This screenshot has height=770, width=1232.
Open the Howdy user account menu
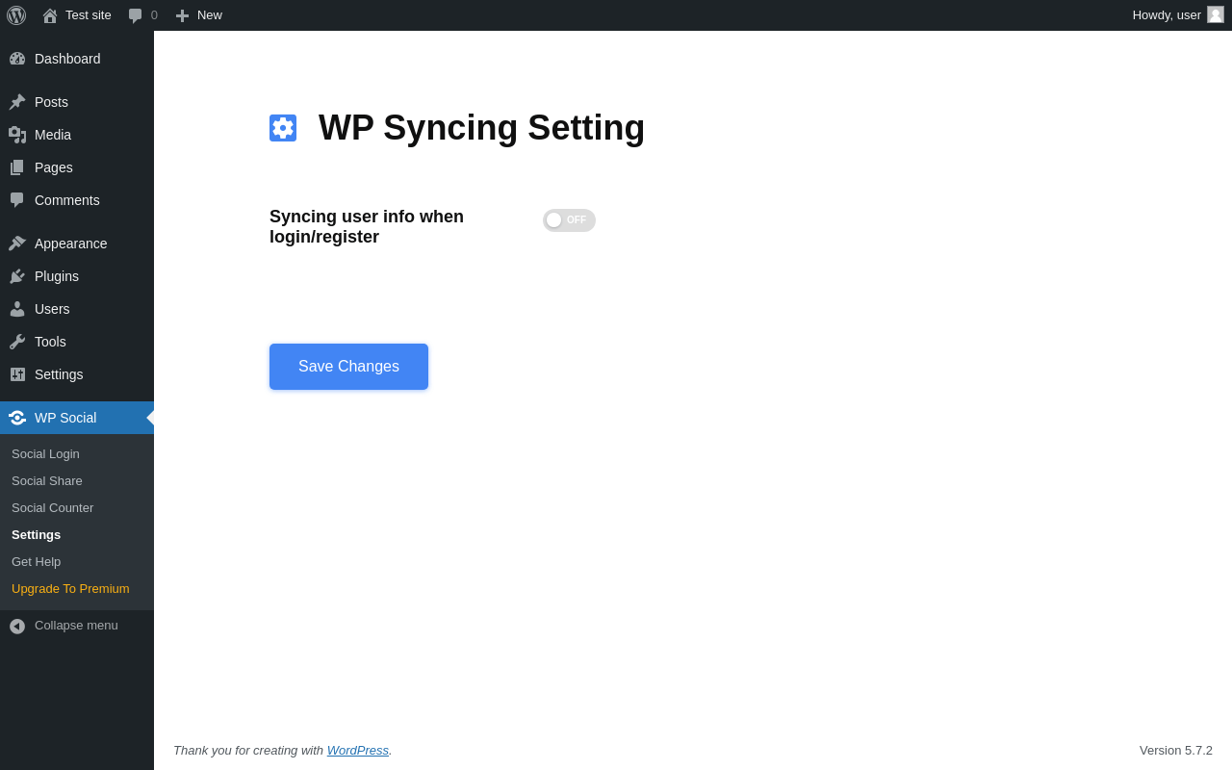1167,14
